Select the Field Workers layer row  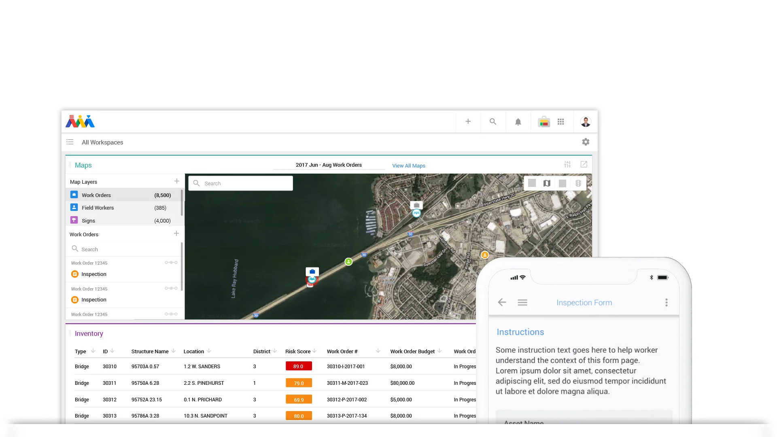tap(123, 208)
